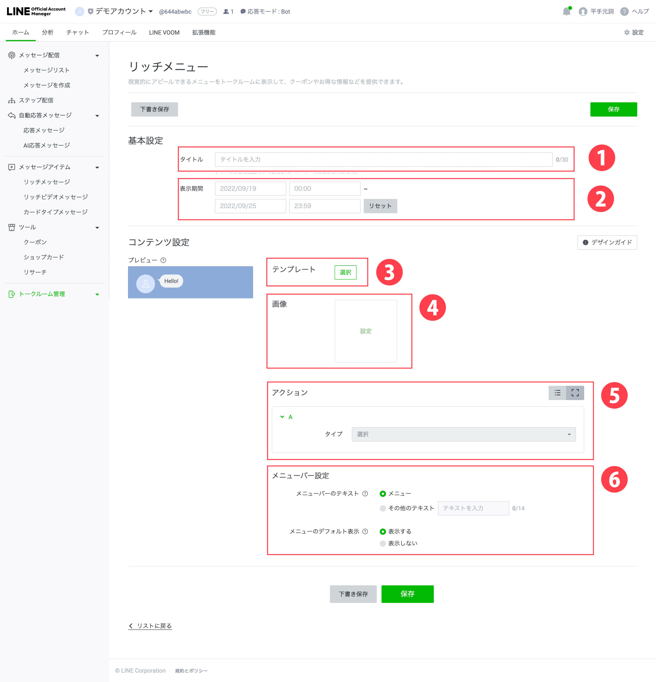Click the 応答モード chat bubble icon
Image resolution: width=656 pixels, height=682 pixels.
[243, 11]
